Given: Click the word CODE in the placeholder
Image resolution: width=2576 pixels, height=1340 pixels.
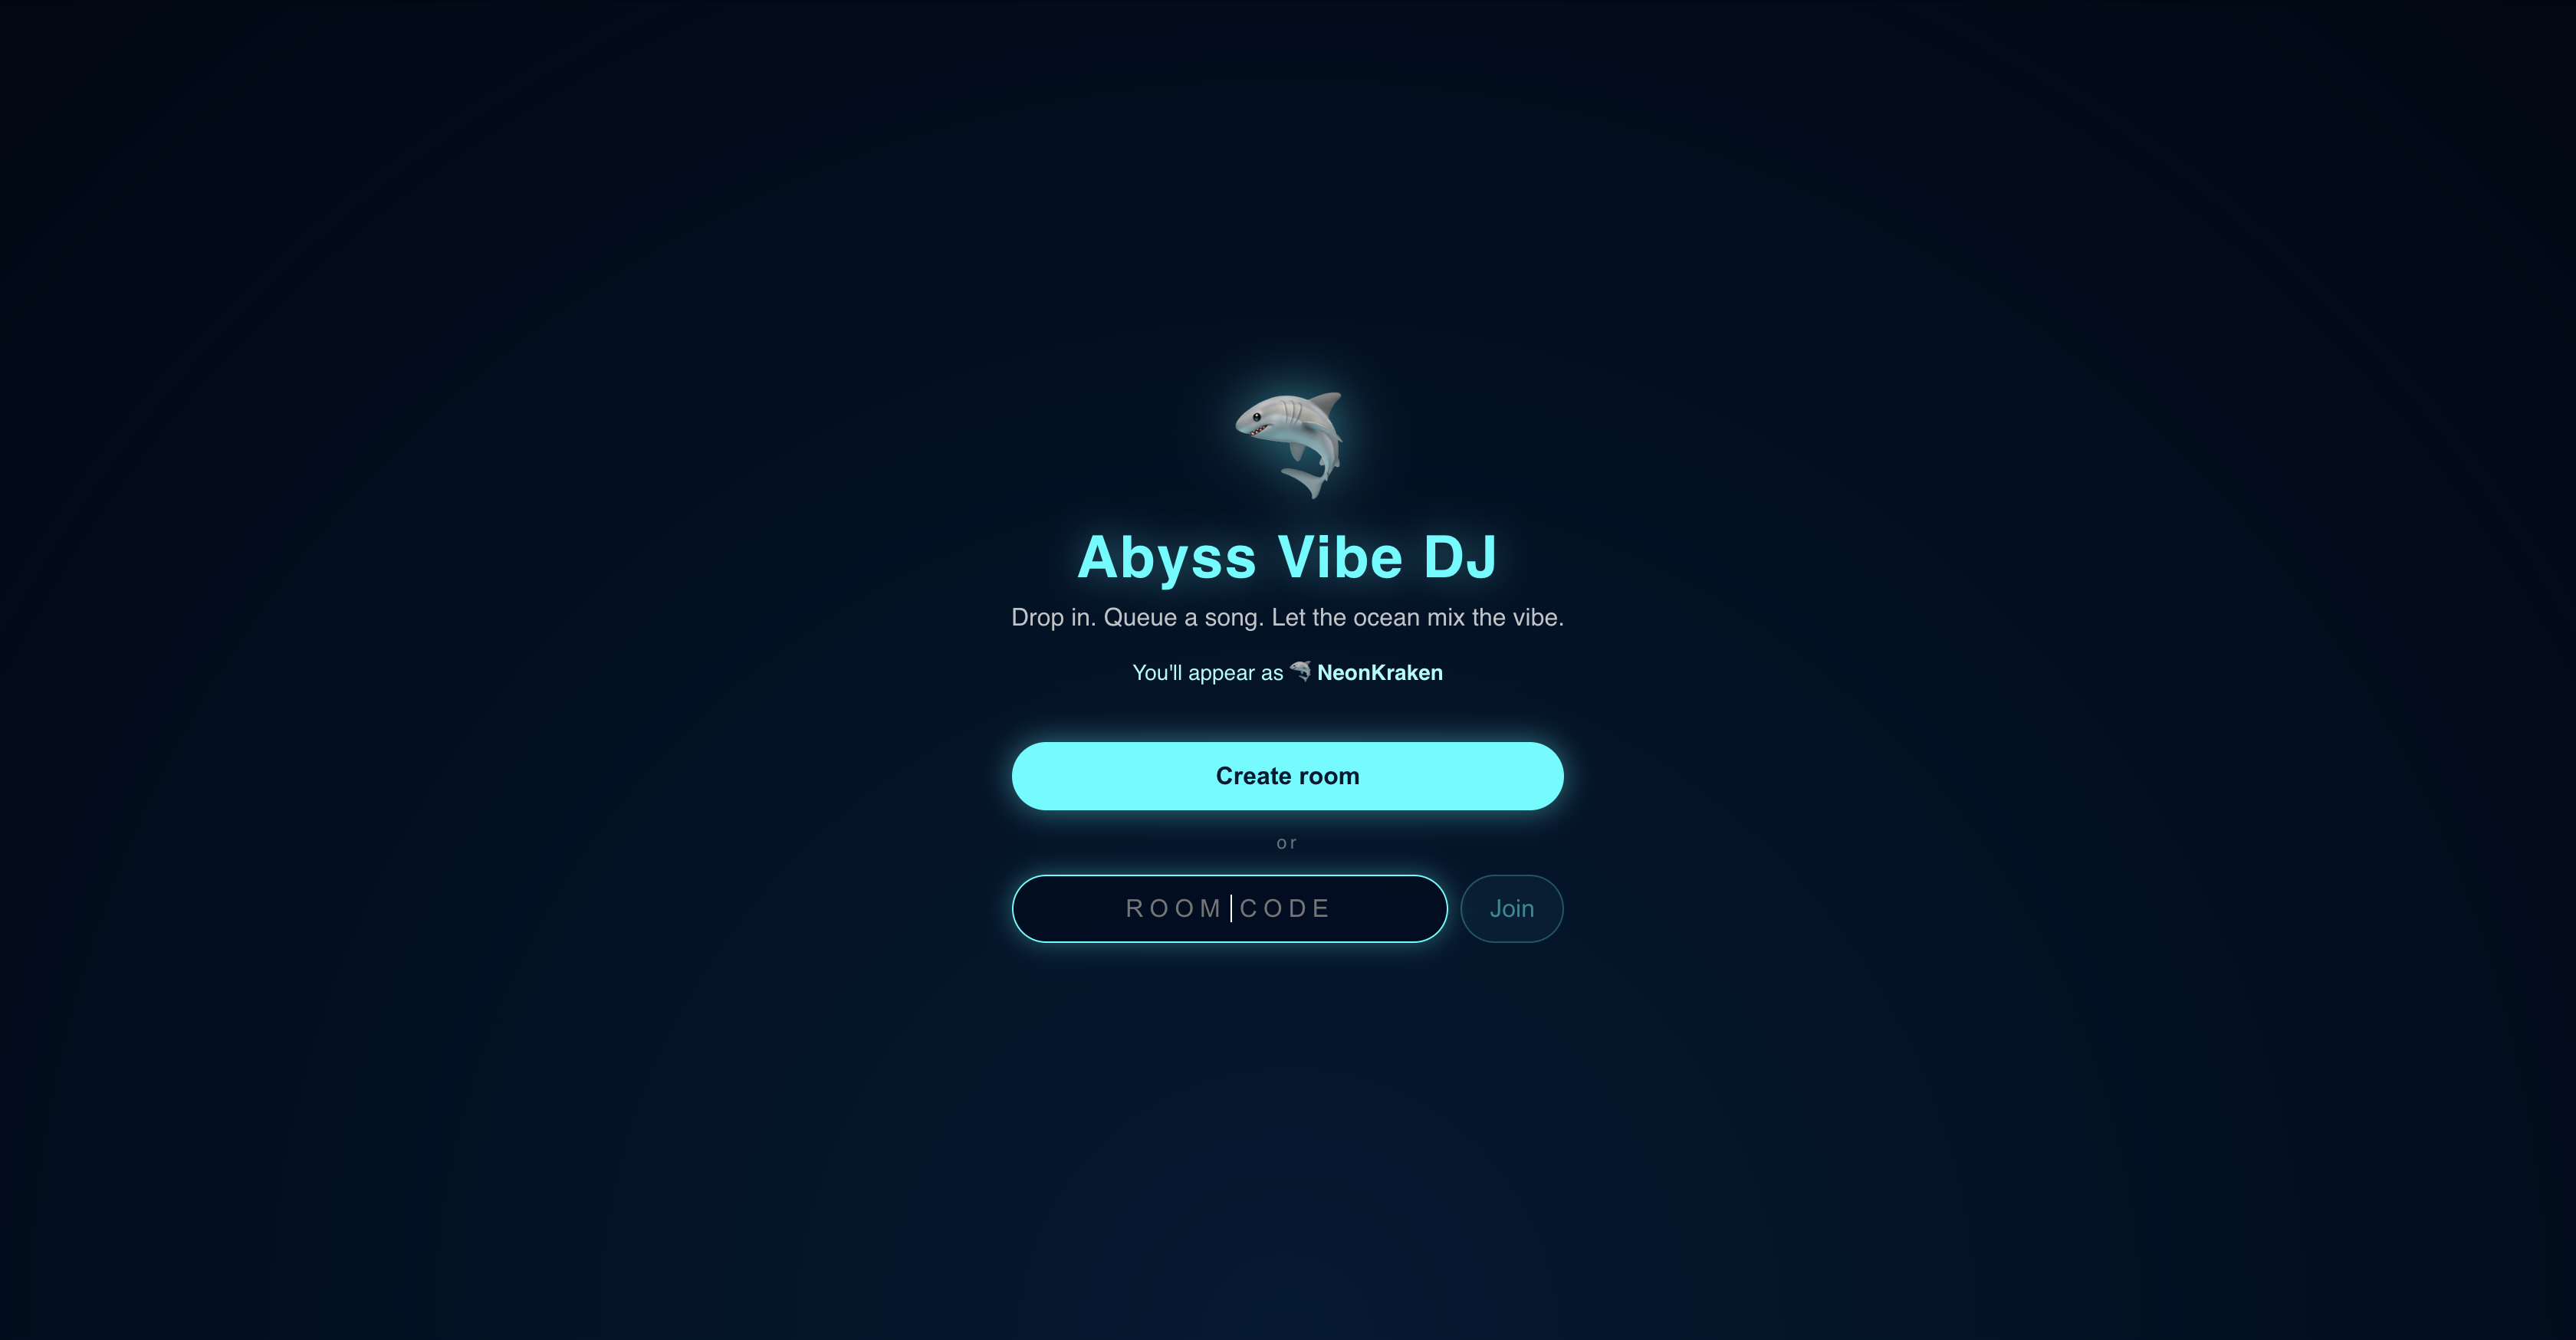Looking at the screenshot, I should (x=1285, y=908).
